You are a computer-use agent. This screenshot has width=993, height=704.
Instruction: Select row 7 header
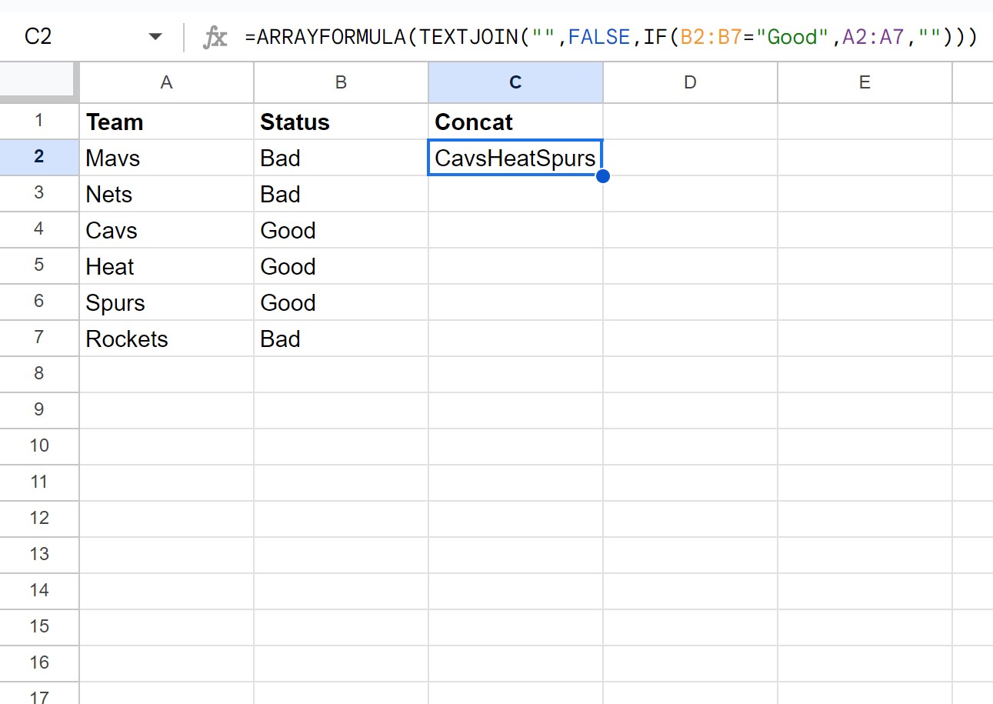[39, 339]
